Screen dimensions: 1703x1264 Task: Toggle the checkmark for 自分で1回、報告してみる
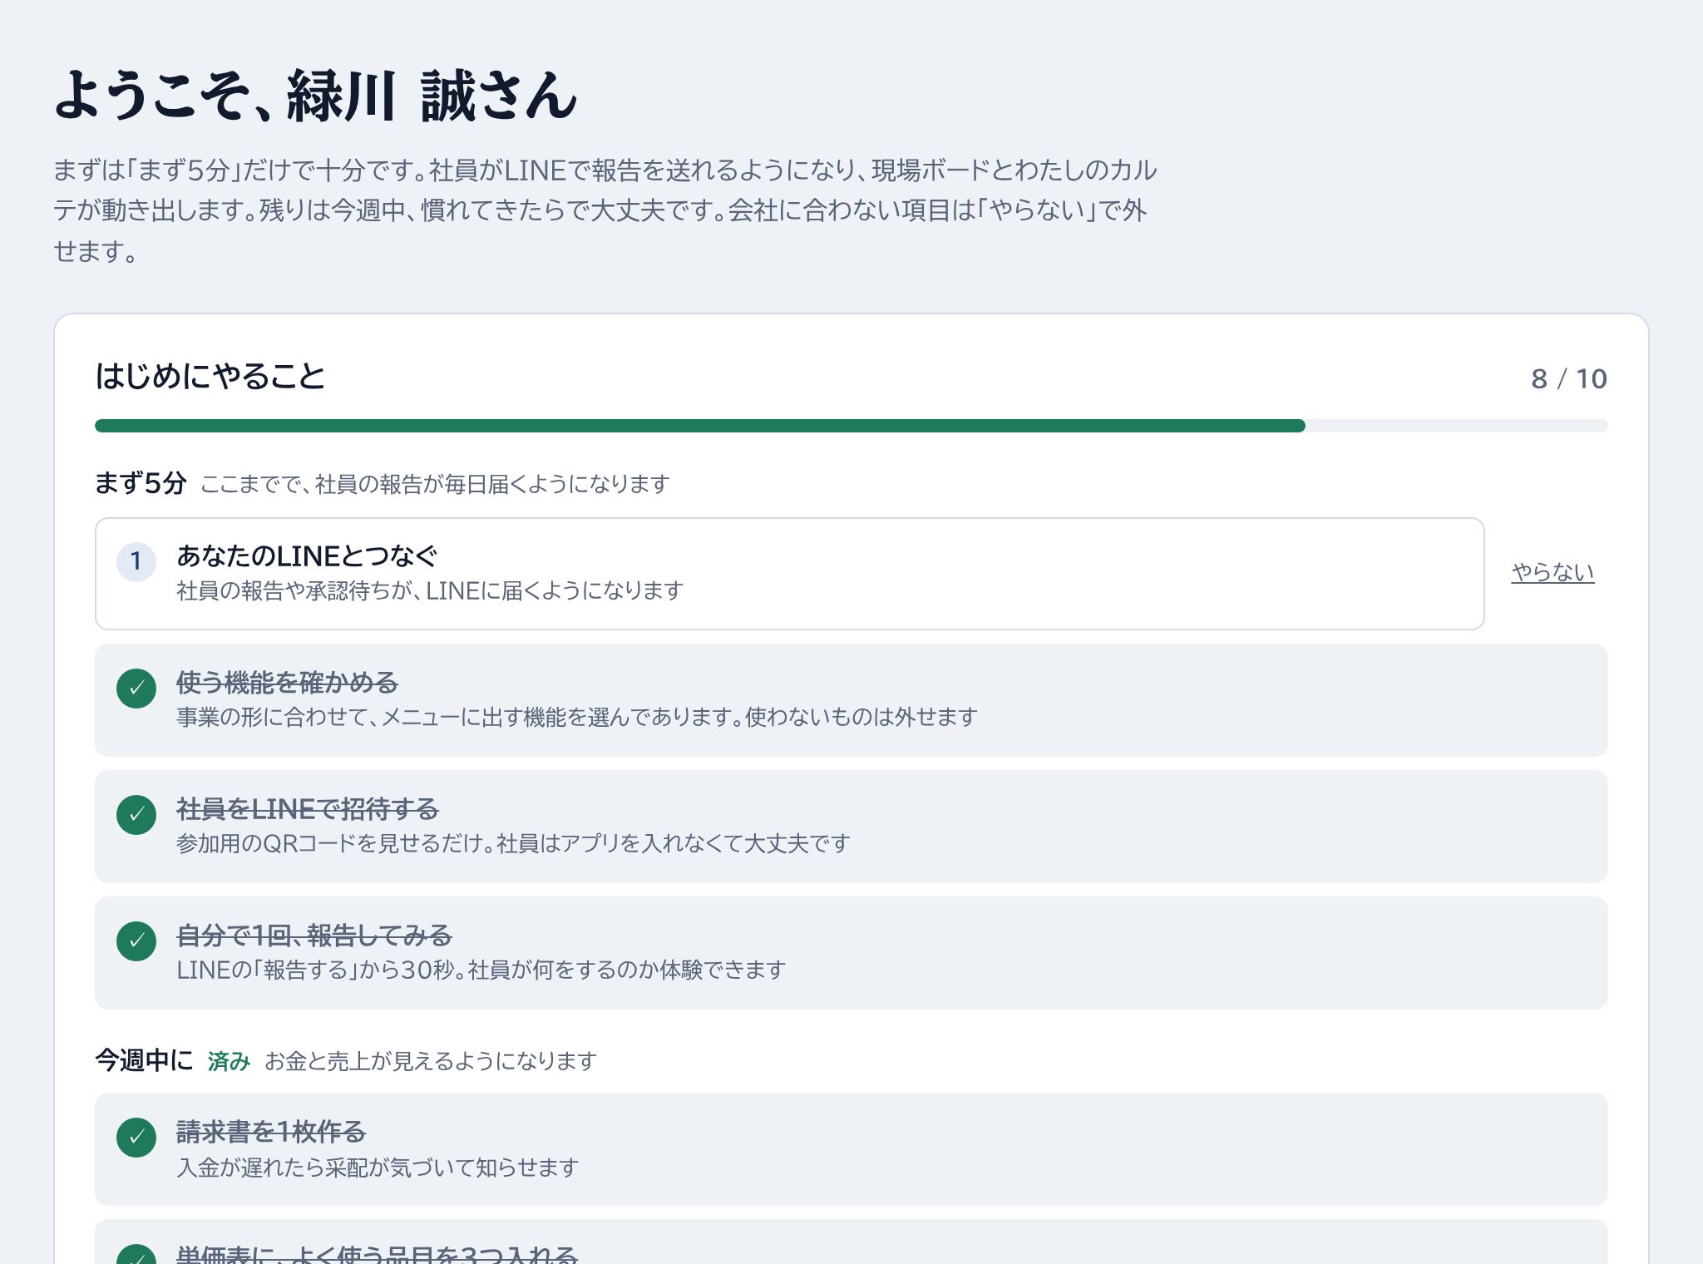point(136,941)
